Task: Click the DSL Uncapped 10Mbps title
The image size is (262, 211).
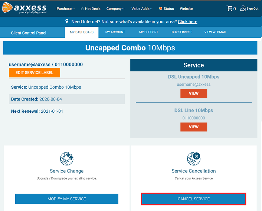Action: [x=194, y=77]
